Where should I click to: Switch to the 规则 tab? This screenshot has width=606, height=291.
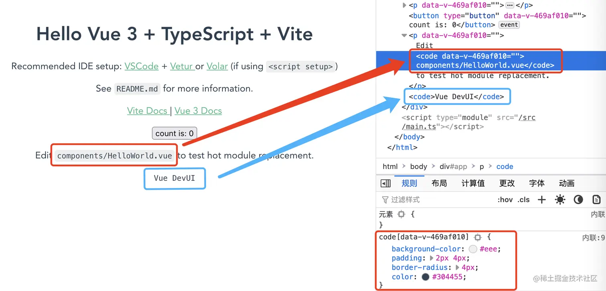tap(409, 183)
